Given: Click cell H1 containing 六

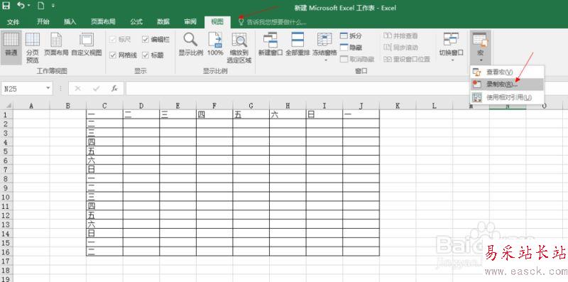Looking at the screenshot, I should click(288, 114).
